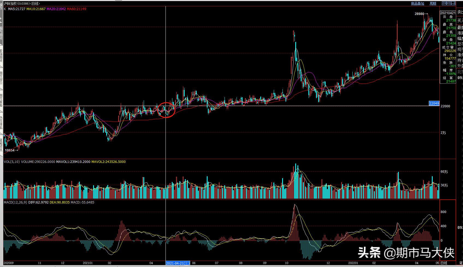
Task: Click the 笔 label at bottom right
Action: pyautogui.click(x=461, y=263)
